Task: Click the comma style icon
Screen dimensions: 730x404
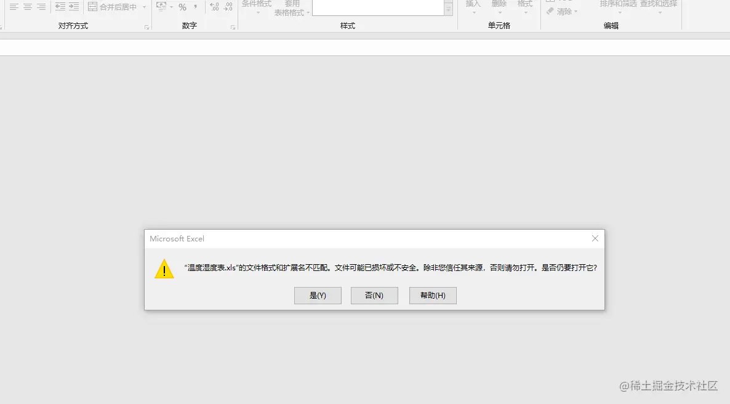Action: pyautogui.click(x=196, y=7)
